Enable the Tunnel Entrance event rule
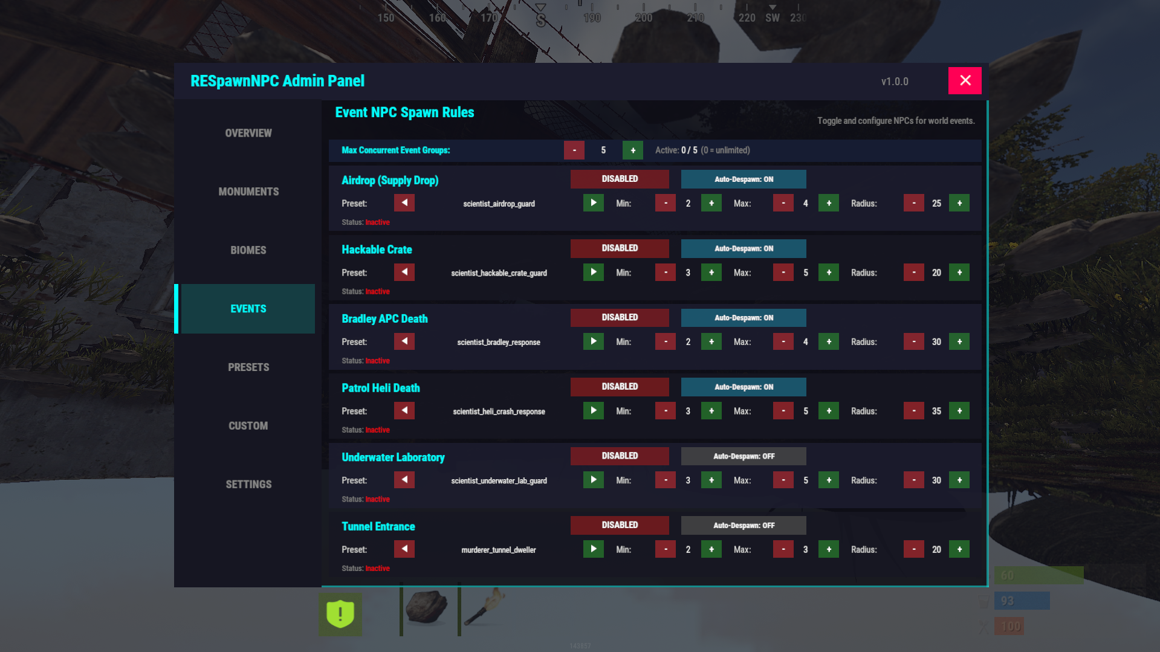Viewport: 1160px width, 652px height. point(619,525)
